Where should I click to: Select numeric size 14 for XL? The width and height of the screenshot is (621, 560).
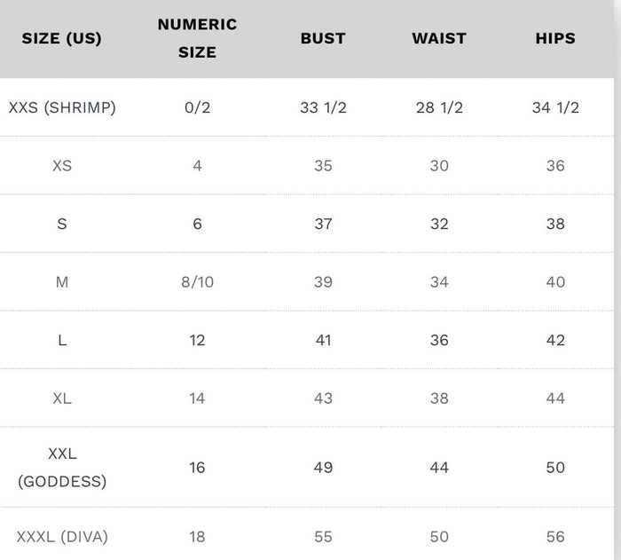(197, 398)
